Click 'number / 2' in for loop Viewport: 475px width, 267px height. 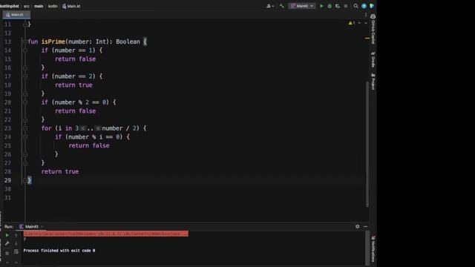coord(119,128)
